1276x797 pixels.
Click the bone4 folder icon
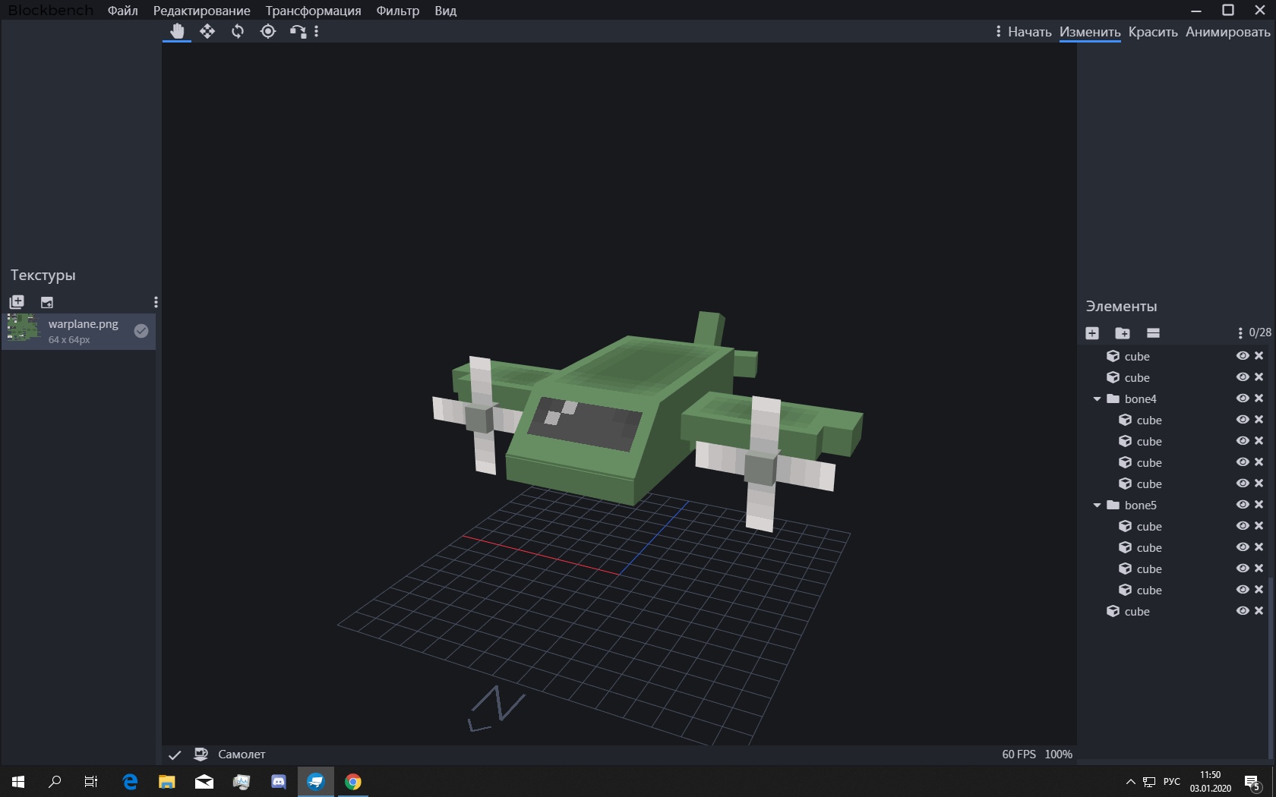1113,398
